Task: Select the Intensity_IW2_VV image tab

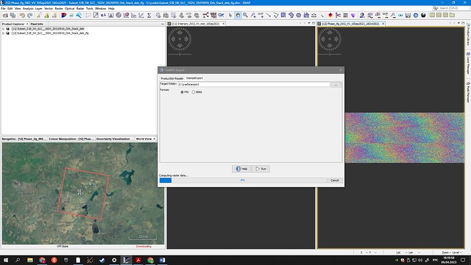Action: tap(195, 23)
